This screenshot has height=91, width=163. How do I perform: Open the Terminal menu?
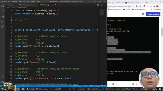pos(33,2)
